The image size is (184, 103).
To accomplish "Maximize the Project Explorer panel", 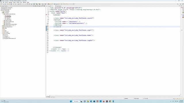I will pos(44,6).
